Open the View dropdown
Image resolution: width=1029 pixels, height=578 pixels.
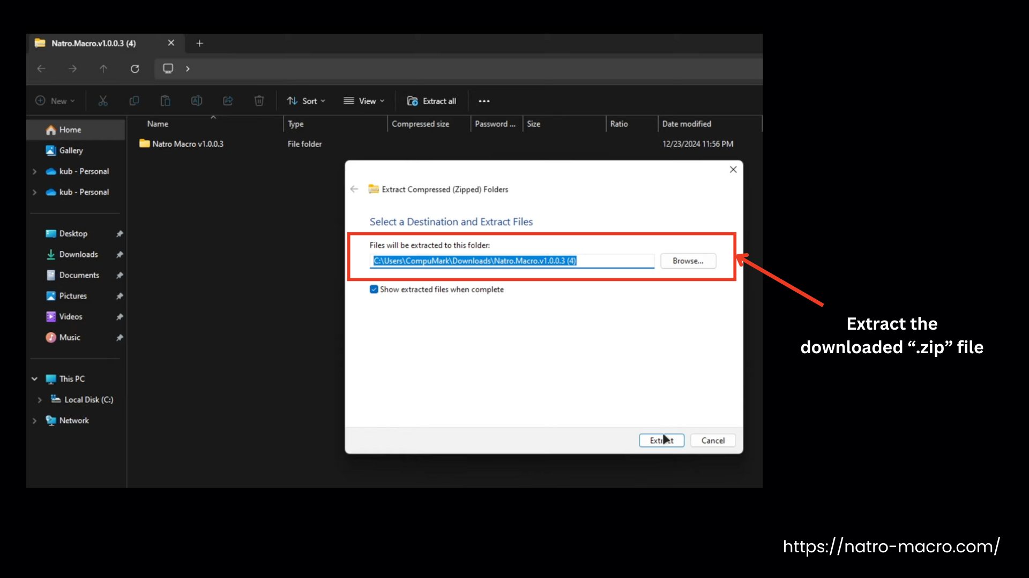pos(364,101)
